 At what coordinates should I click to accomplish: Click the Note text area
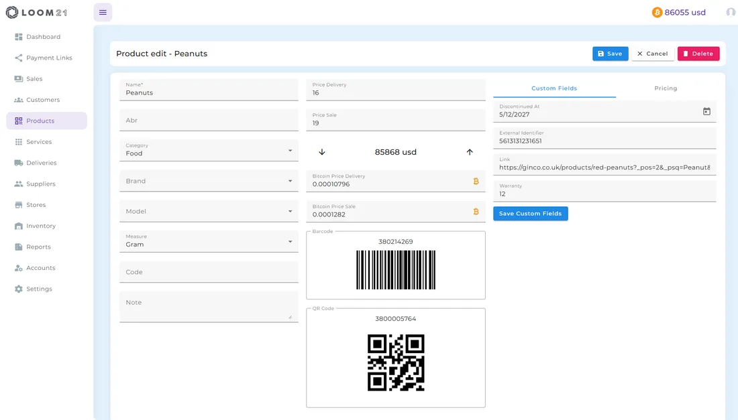click(x=209, y=307)
